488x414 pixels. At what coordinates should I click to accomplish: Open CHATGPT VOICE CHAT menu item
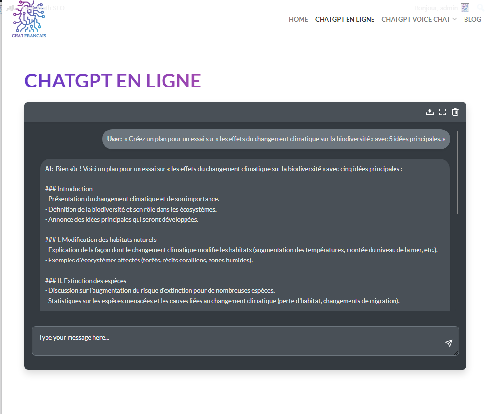pos(416,19)
